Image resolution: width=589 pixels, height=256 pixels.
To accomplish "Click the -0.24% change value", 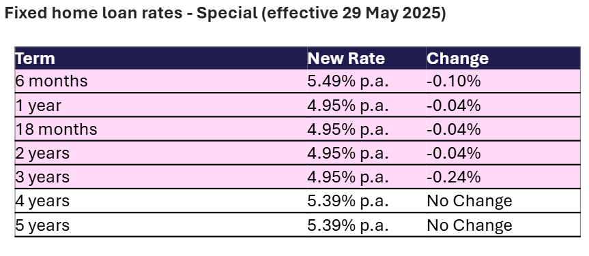I will [x=454, y=177].
